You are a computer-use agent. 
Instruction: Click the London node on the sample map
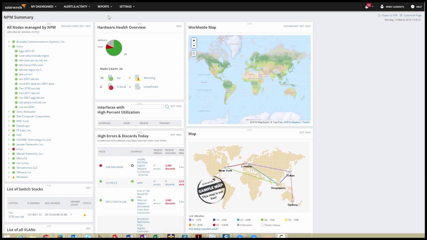(247, 163)
